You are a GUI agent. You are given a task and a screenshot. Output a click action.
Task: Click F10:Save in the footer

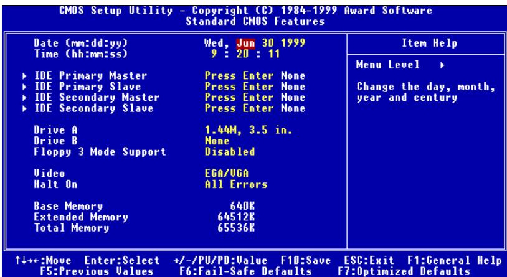pos(306,261)
